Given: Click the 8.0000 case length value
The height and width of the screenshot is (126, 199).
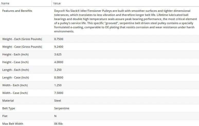Looking at the screenshot, I should (59, 77).
